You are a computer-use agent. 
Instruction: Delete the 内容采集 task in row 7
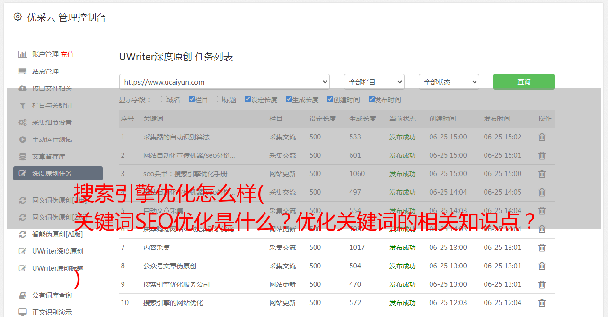pos(542,248)
